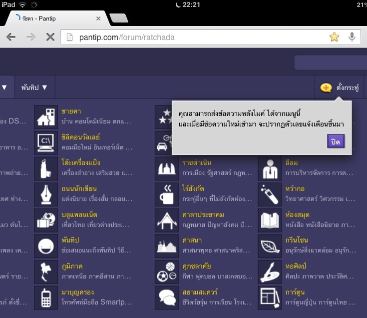Click the กรีนโซน leaf icon
The width and height of the screenshot is (367, 318).
click(x=270, y=246)
